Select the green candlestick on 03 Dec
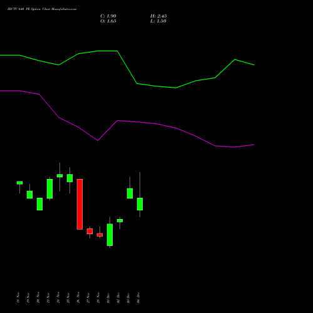313x313 pixels. pos(130,193)
